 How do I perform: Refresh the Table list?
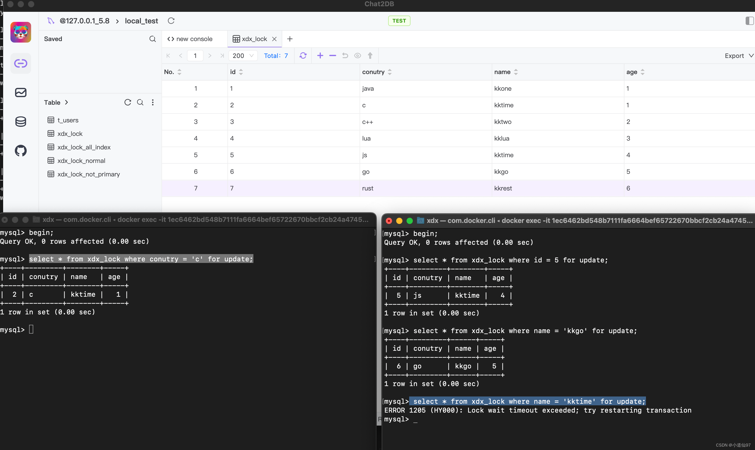point(127,102)
